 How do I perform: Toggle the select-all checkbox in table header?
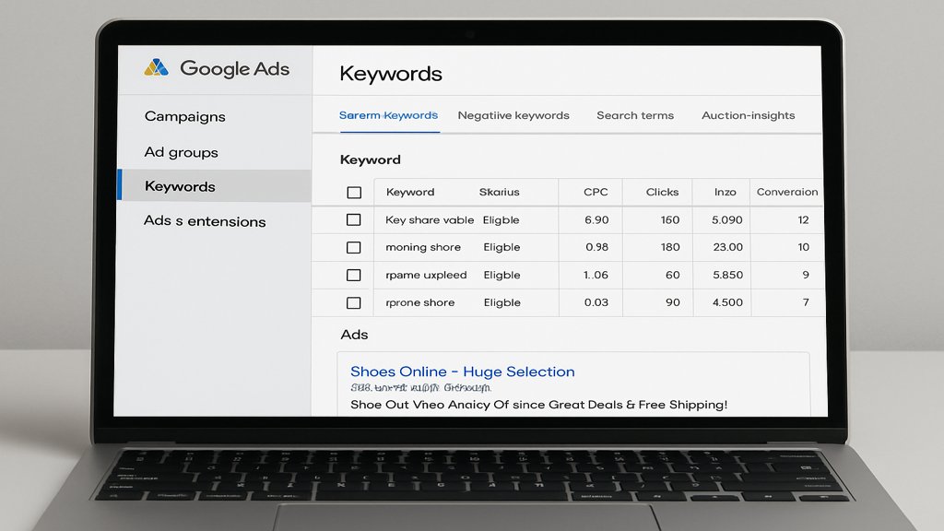353,193
